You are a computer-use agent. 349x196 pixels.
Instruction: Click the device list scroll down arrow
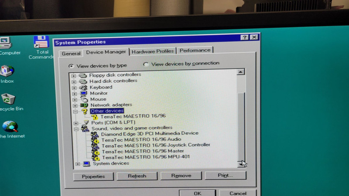tap(241, 164)
